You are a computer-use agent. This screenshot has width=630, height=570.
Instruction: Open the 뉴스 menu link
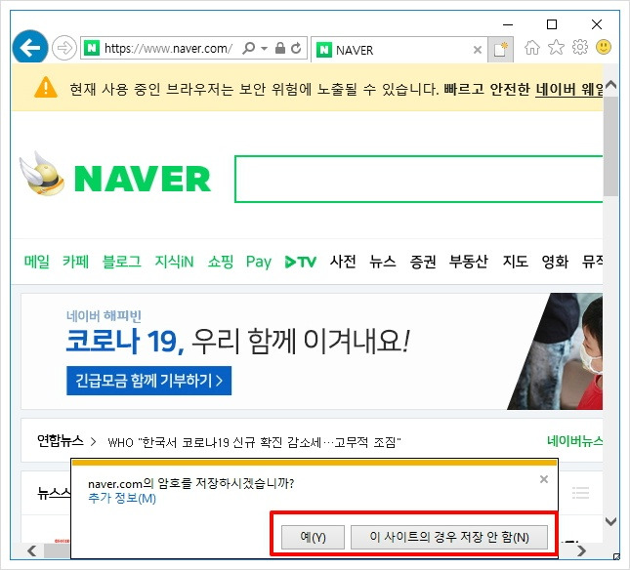[x=383, y=262]
